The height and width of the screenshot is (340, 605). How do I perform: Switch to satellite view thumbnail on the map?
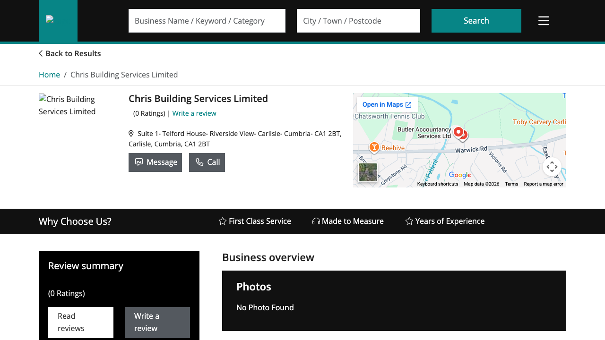click(368, 172)
